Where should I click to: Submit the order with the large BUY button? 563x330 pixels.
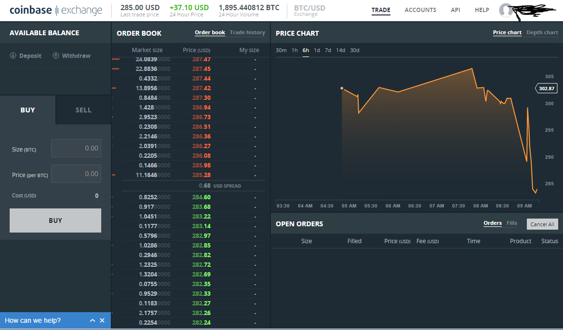(55, 220)
